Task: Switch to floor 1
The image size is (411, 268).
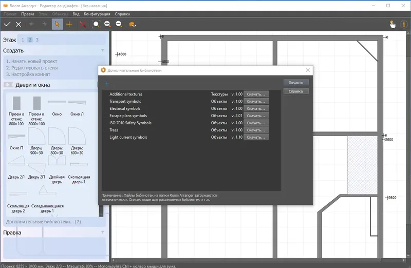Action: pos(23,40)
